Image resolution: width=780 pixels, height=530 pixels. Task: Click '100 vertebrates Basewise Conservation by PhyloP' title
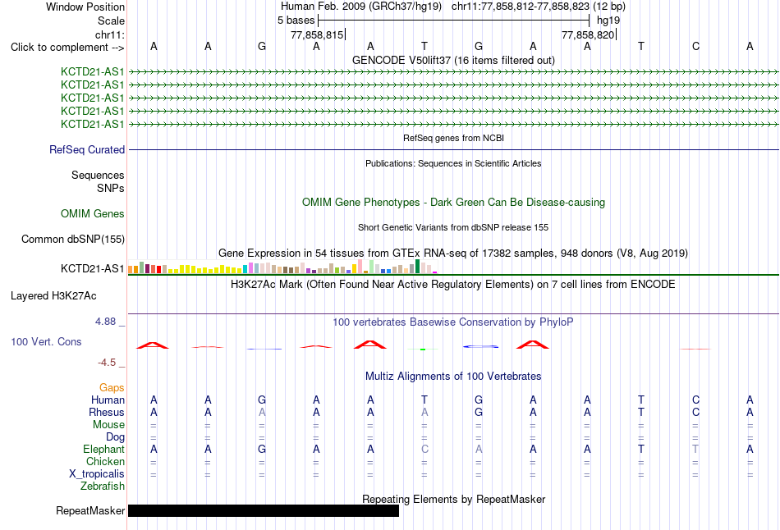pyautogui.click(x=453, y=322)
